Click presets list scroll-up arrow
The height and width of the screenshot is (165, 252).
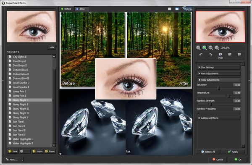pos(54,56)
